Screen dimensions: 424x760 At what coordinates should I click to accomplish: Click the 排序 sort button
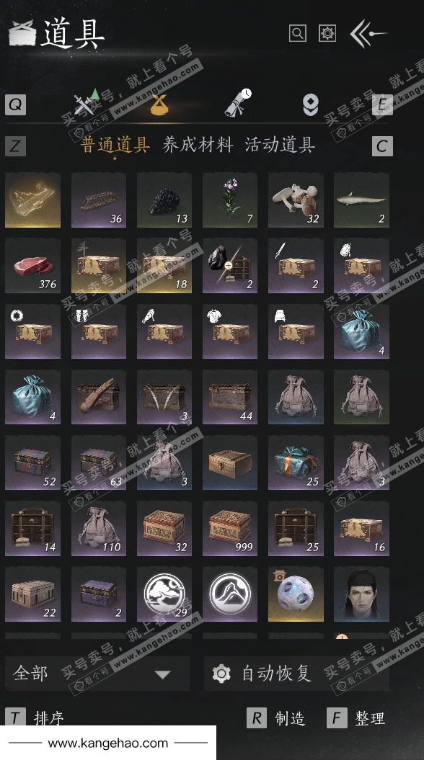[48, 717]
